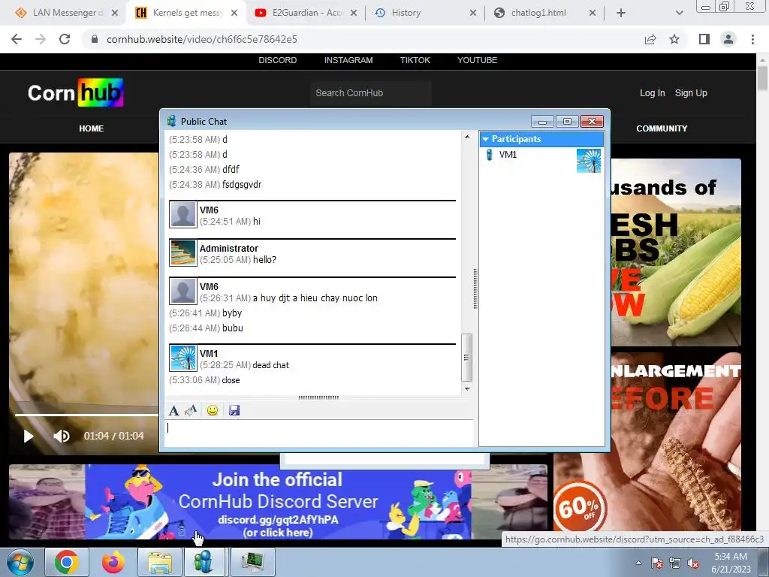Open the COMMUNITY menu item

[662, 128]
